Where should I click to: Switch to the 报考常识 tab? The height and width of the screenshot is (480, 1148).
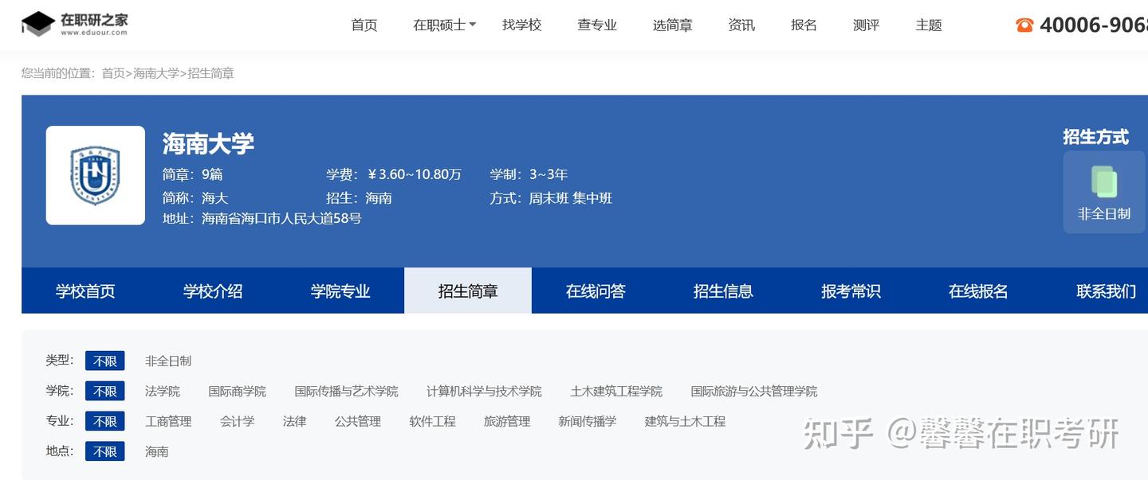point(851,291)
